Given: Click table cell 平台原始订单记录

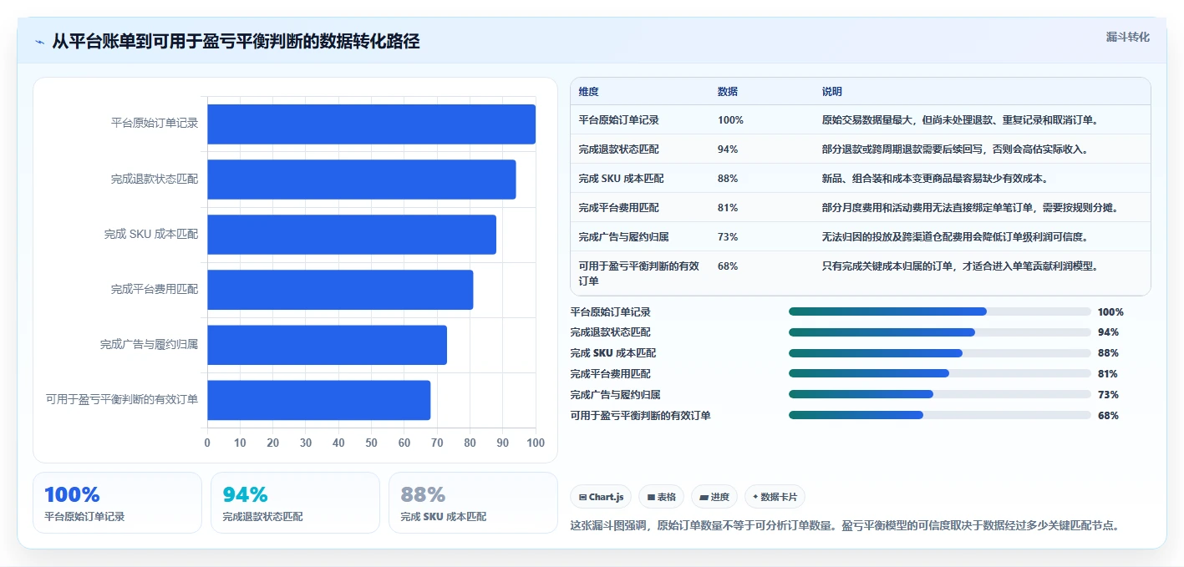Looking at the screenshot, I should (x=618, y=120).
